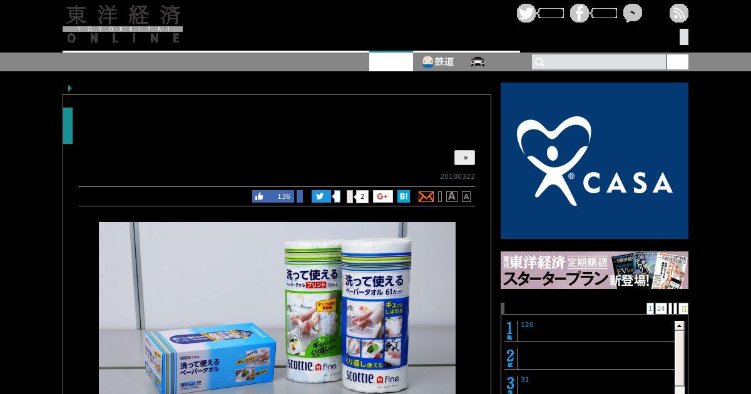Tweet the article via Twitter share button
Image resolution: width=751 pixels, height=394 pixels.
point(321,196)
